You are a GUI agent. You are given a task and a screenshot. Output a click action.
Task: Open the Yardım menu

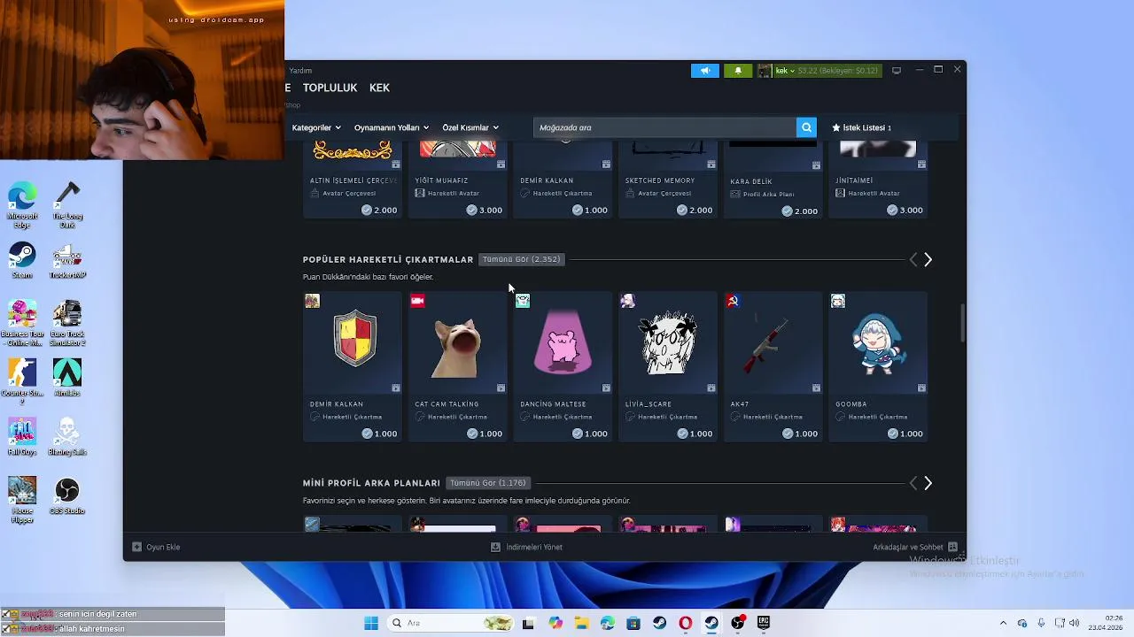300,71
